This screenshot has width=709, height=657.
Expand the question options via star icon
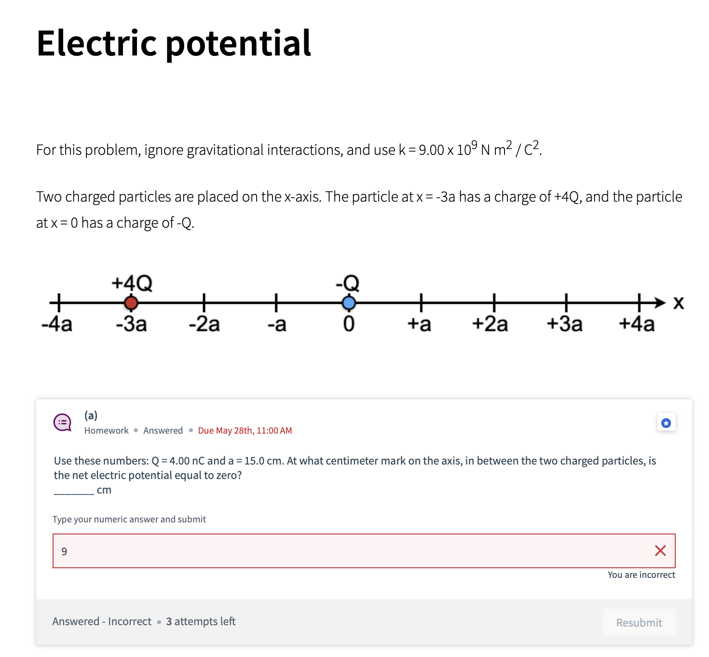(x=666, y=423)
